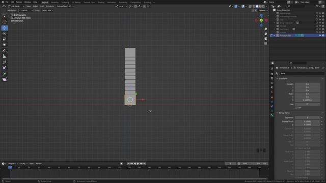The image size is (326, 183).
Task: Open the viewport Select menu
Action: click(35, 7)
